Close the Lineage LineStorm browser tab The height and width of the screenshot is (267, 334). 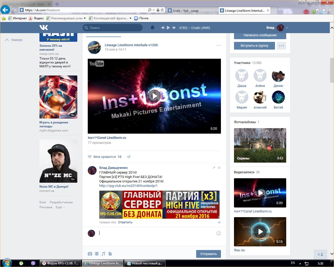tap(268, 11)
